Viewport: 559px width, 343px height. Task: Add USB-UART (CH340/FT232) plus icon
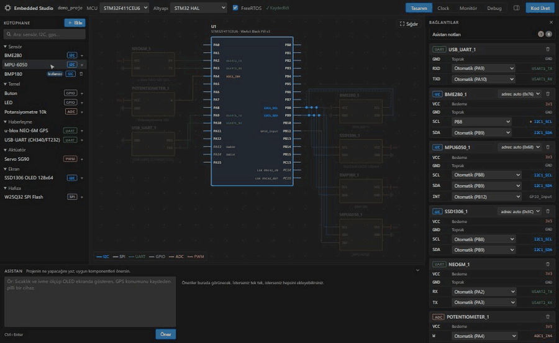pos(82,140)
